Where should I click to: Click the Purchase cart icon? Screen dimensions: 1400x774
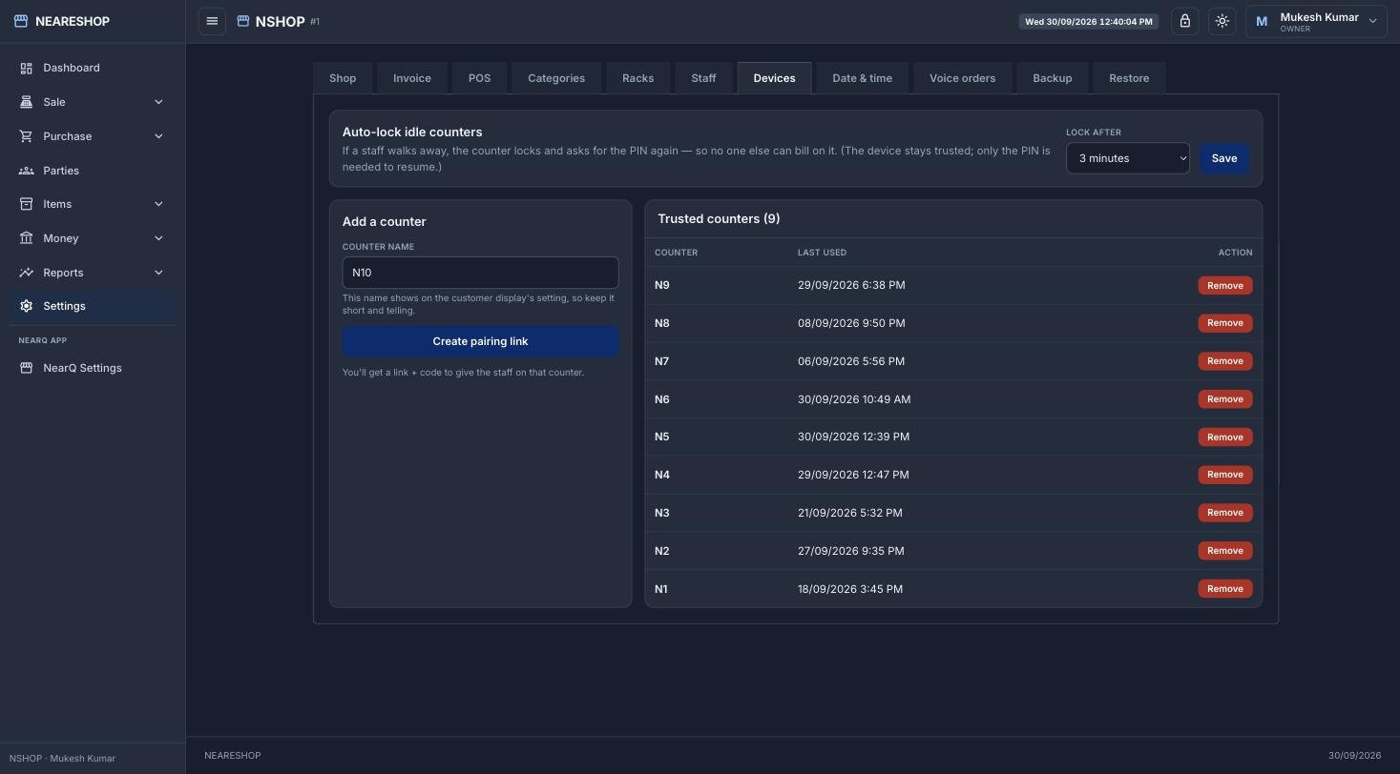(27, 136)
